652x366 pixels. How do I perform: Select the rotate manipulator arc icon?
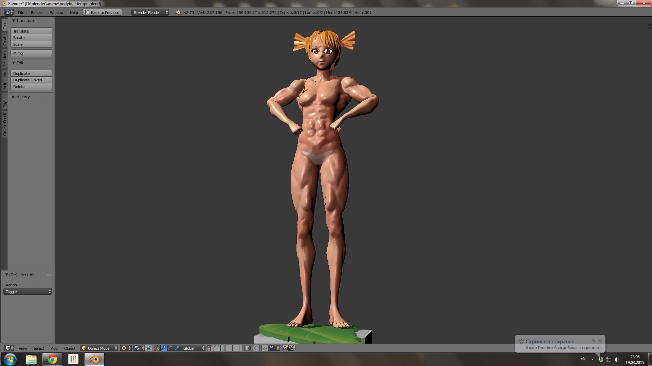coord(170,348)
